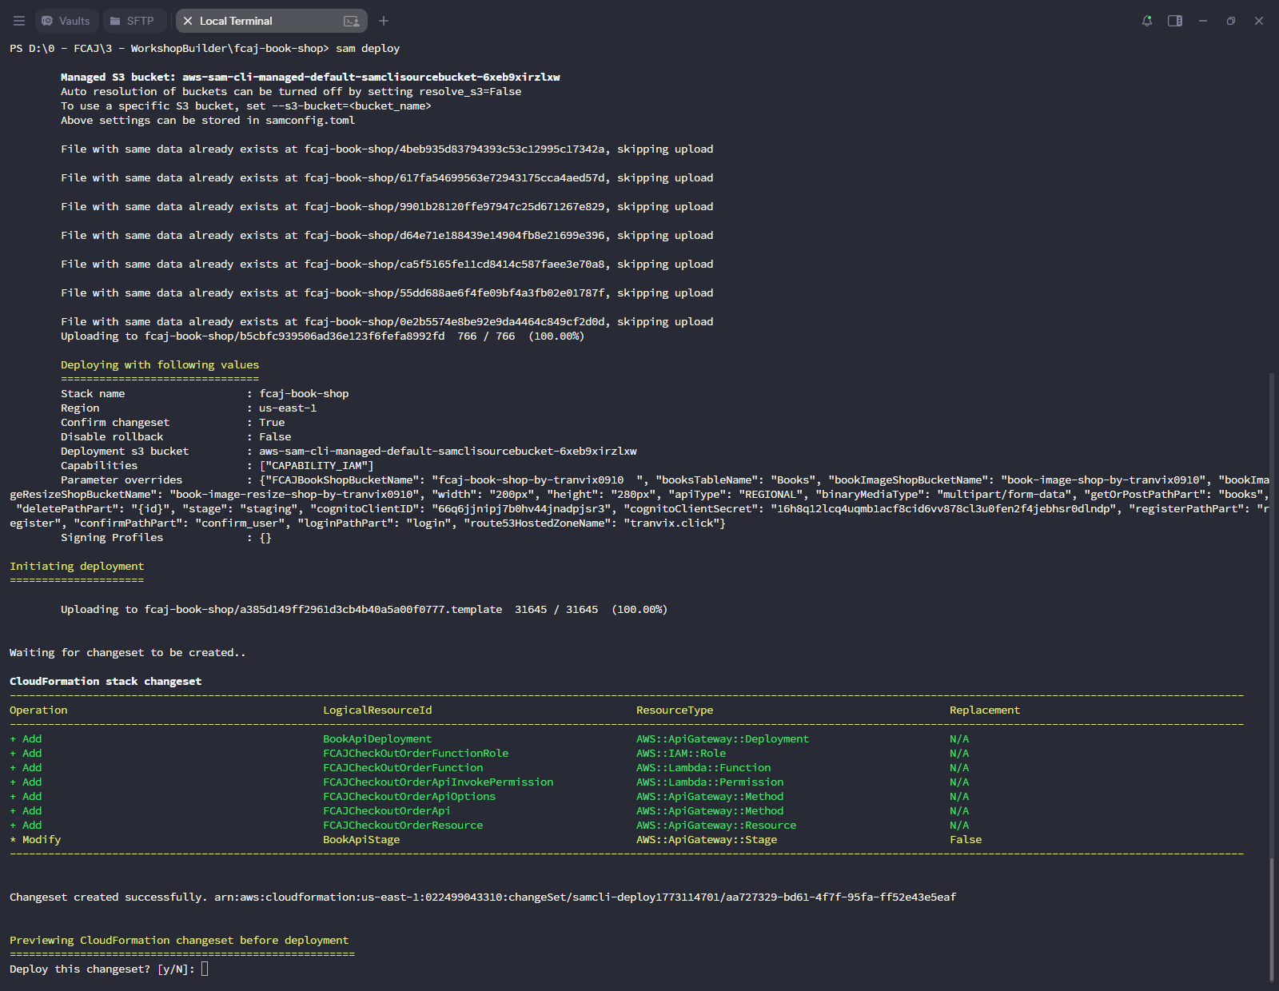Click 'BookApiDeployment' resource id

pyautogui.click(x=377, y=739)
